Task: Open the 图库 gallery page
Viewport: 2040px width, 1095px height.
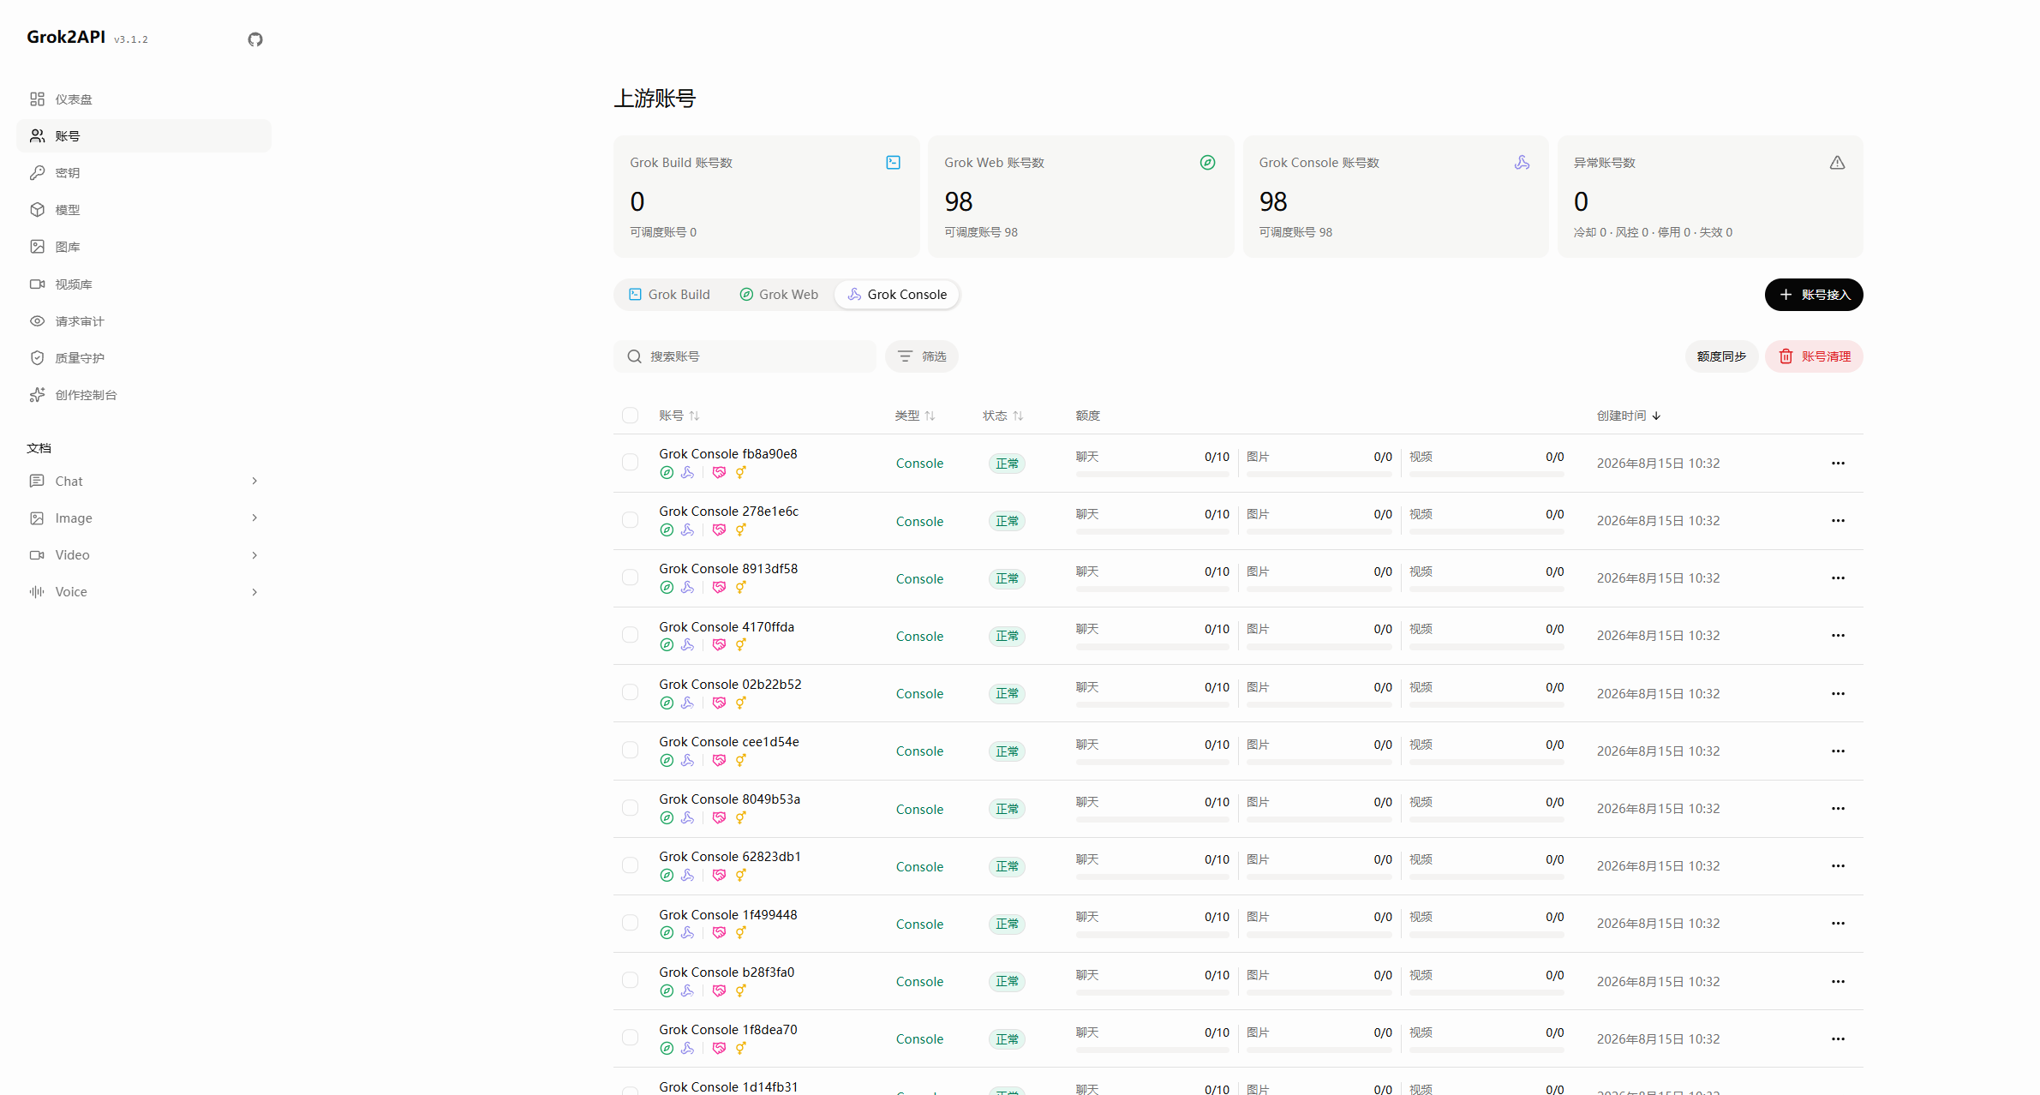Action: (144, 247)
